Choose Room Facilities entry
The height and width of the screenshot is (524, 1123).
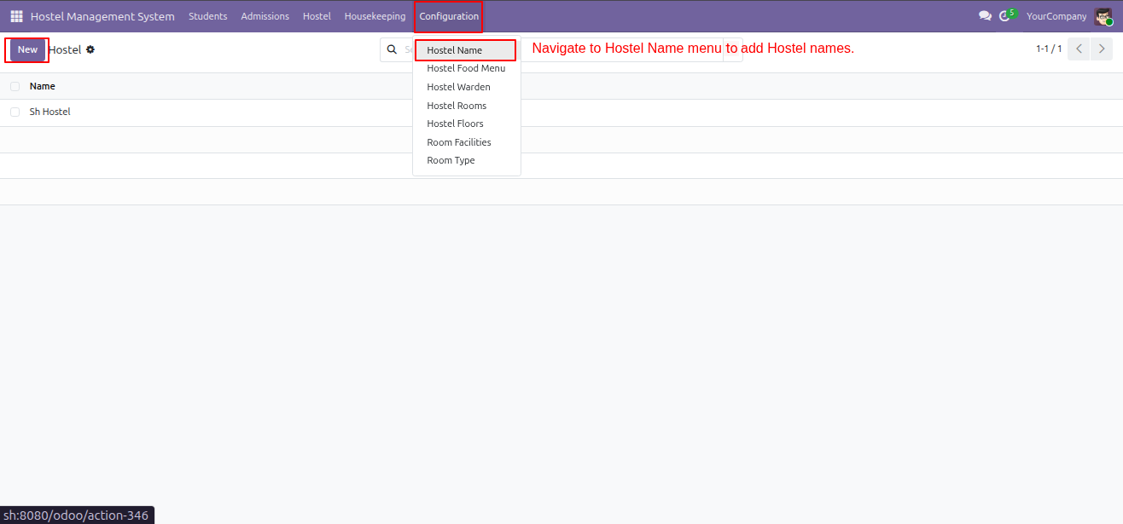[466, 142]
